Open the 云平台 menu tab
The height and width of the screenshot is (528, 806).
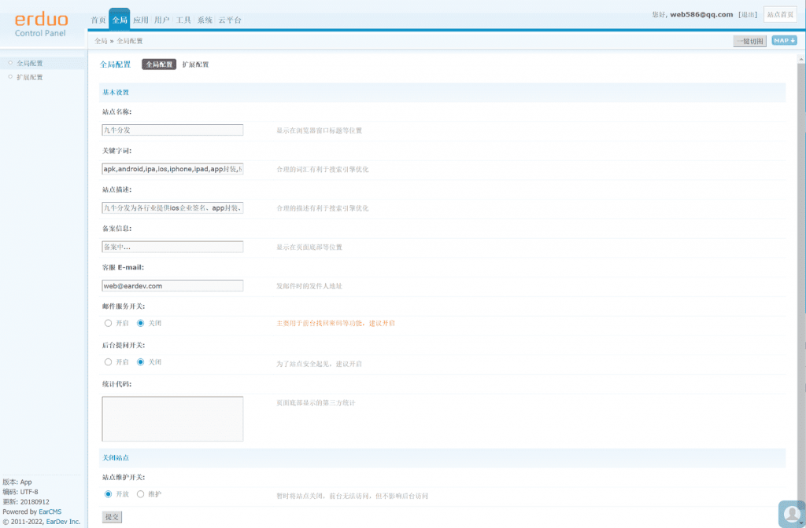230,20
